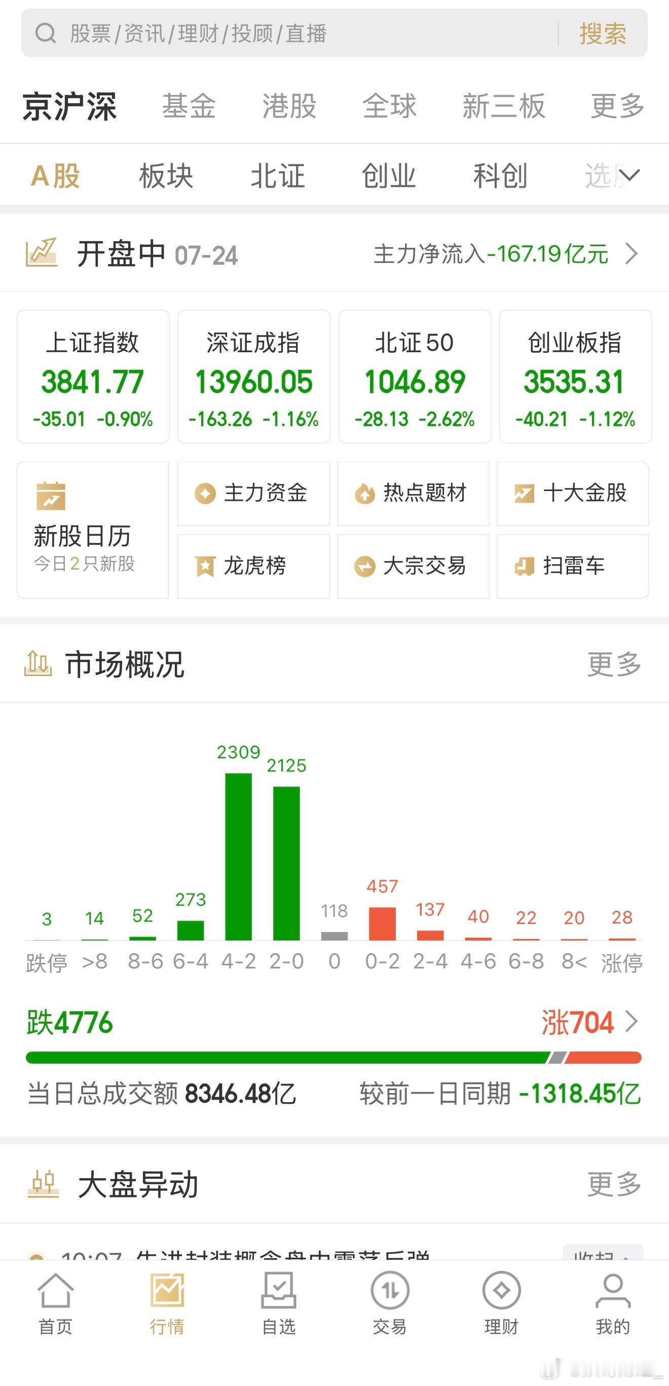Tap the 较前一日同期 -1318.45亿 text
The height and width of the screenshot is (1386, 669).
pyautogui.click(x=501, y=1094)
